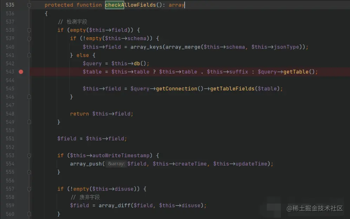Click line number 551 in gutter
Viewport: 350px width, 219px height.
coord(10,139)
